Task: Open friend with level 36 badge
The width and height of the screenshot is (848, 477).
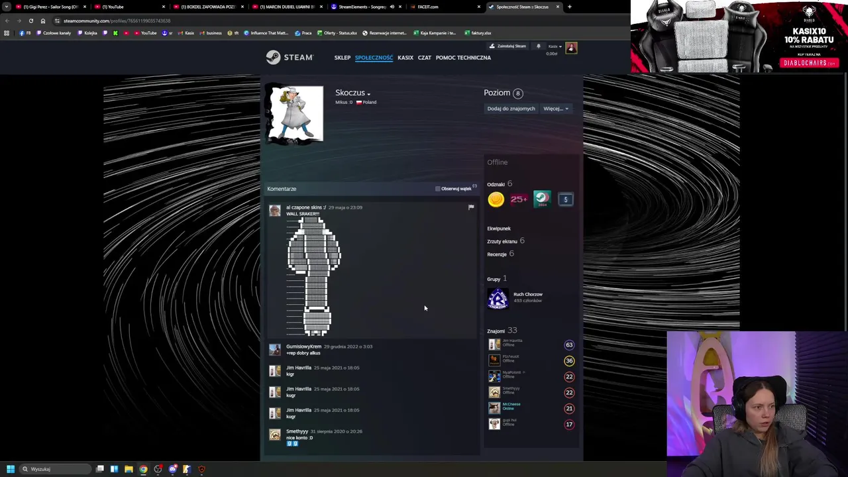Action: pos(531,360)
